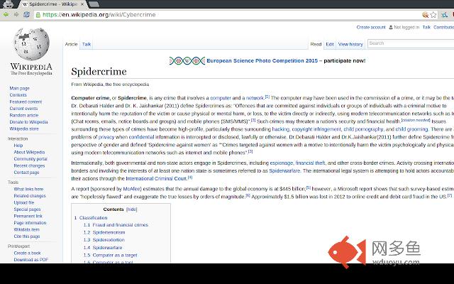
Task: Click Permanent link
Action: pos(28,216)
